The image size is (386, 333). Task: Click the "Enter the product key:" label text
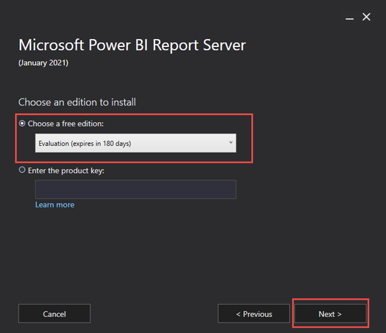pos(67,170)
